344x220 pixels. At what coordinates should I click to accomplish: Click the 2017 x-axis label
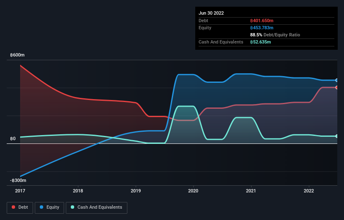[x=20, y=191]
